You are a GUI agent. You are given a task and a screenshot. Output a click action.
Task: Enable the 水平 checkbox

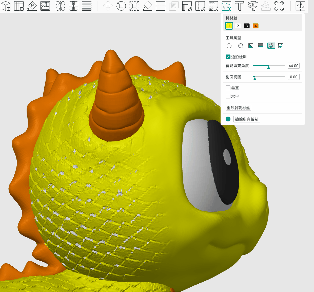click(228, 96)
